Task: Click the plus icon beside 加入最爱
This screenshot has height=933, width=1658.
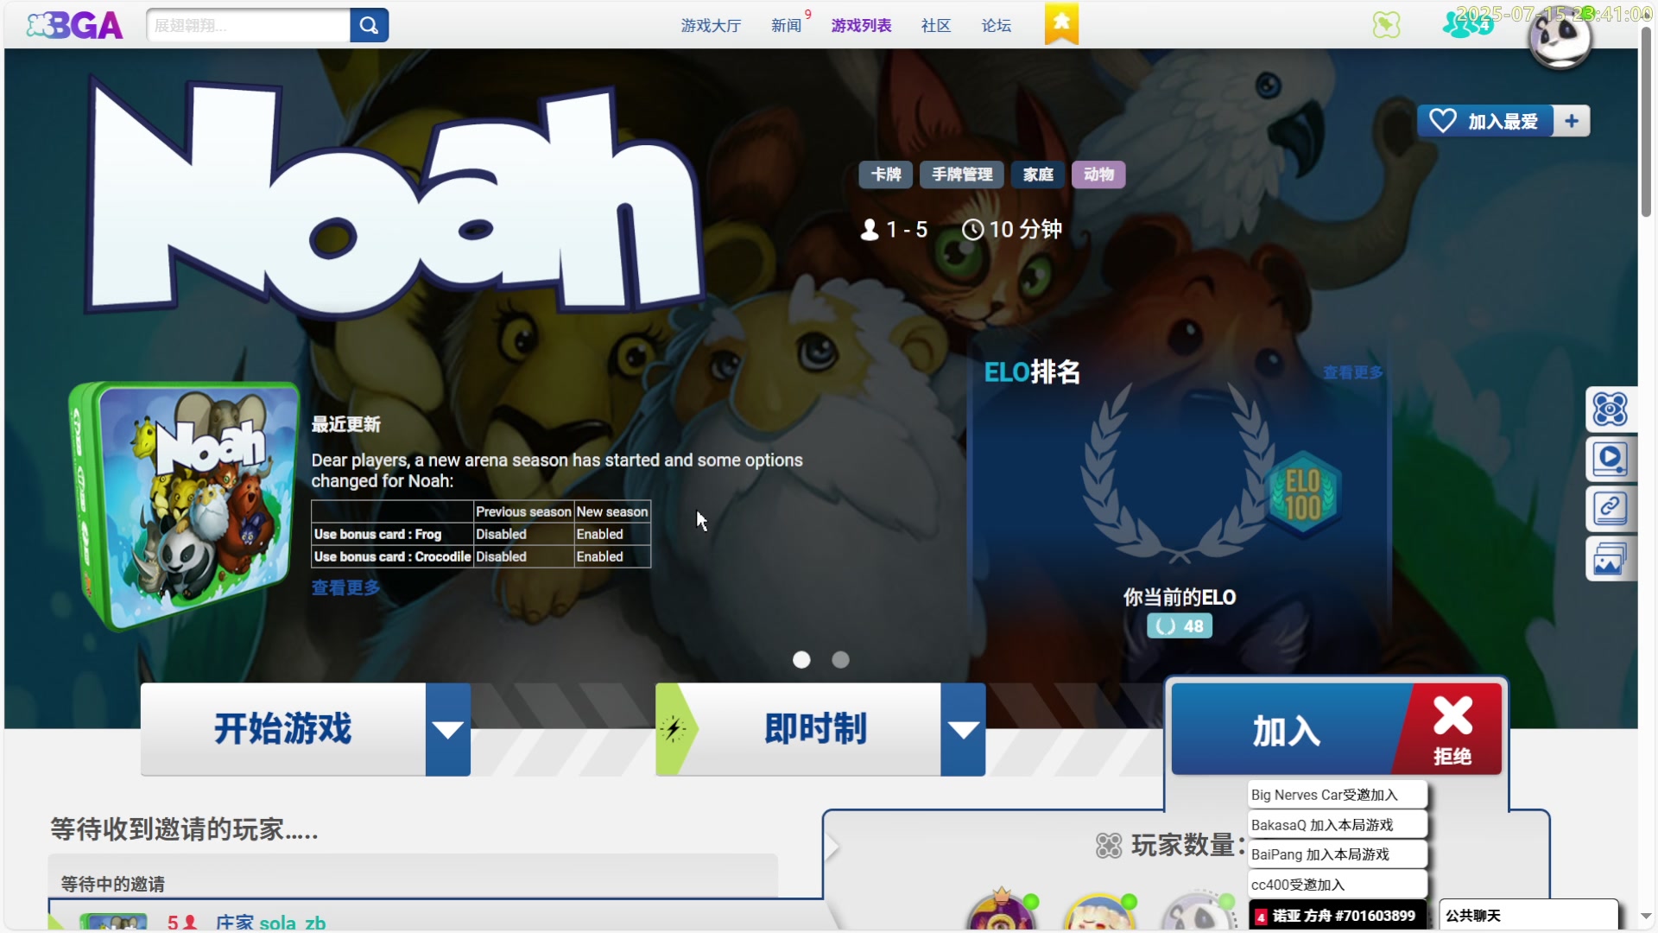Action: coord(1572,121)
